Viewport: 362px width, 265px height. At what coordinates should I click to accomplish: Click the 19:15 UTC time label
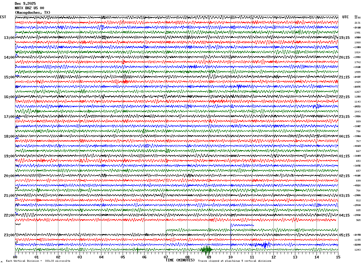[344, 38]
